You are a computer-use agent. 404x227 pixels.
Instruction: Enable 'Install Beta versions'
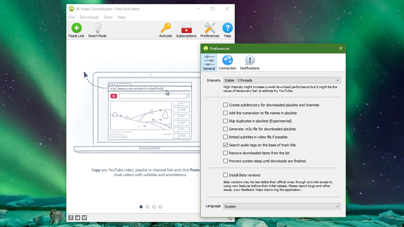225,175
